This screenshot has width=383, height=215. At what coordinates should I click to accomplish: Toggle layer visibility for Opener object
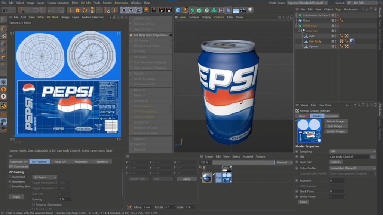pos(333,46)
